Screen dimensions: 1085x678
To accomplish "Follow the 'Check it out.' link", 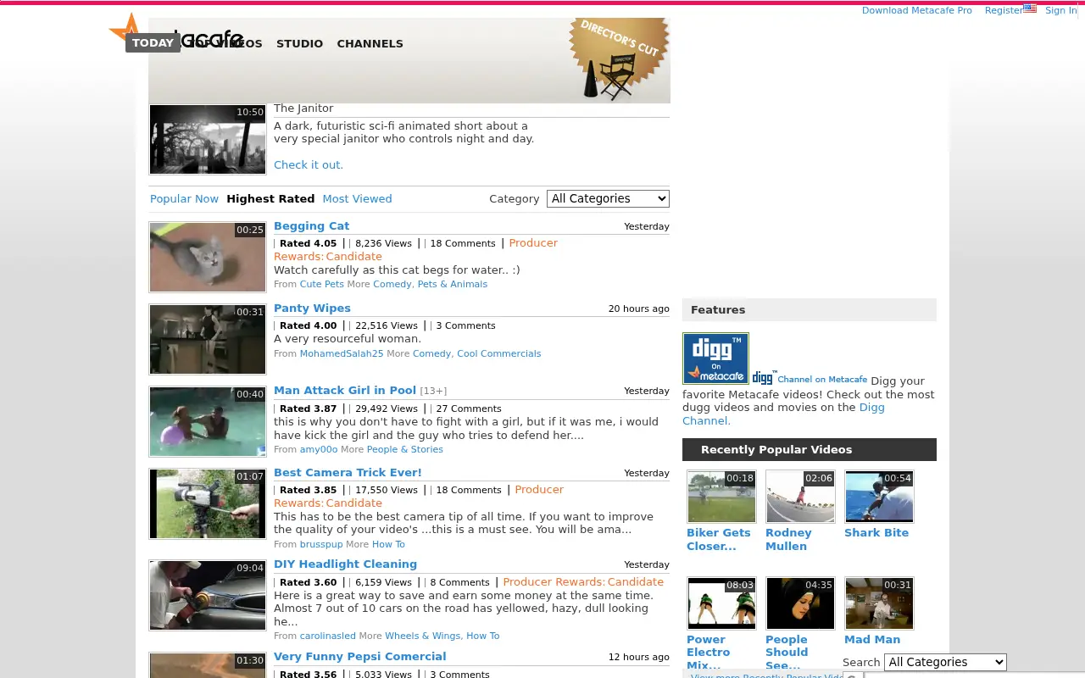I will (309, 164).
